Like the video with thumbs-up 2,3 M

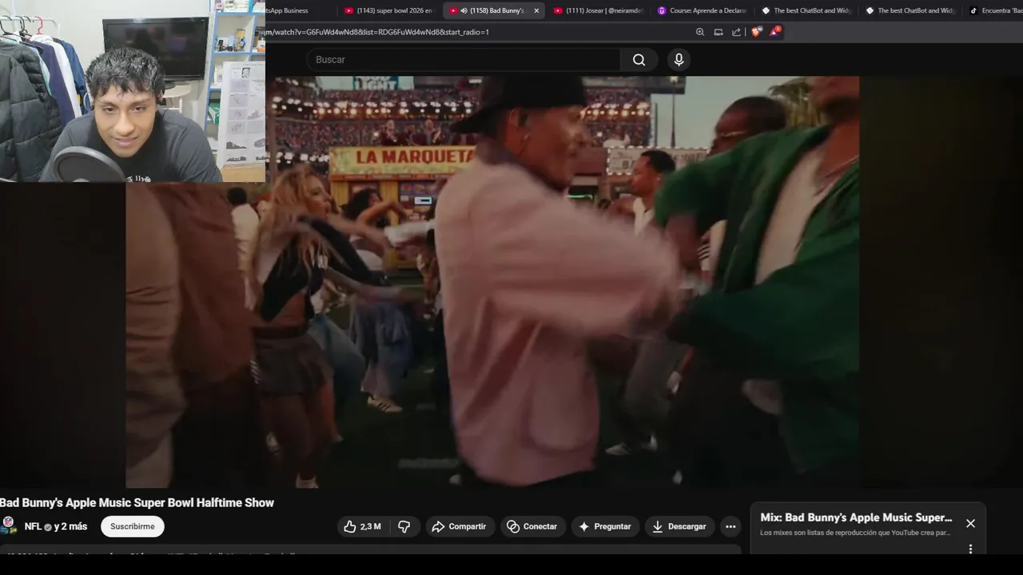pyautogui.click(x=362, y=526)
